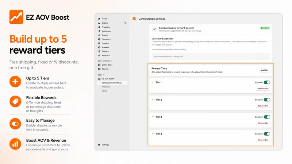Viewport: 292px width, 164px height.
Task: Click Remove Tier for Tier 3
Action: tap(263, 123)
